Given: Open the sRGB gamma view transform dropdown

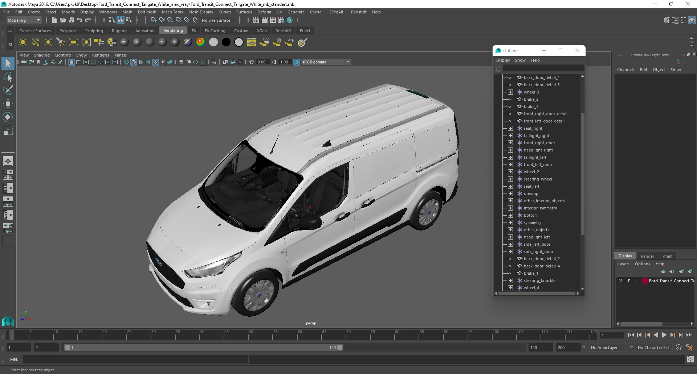Looking at the screenshot, I should click(x=326, y=62).
